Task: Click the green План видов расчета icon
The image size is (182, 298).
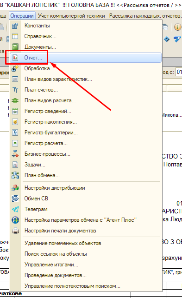Action: click(15, 100)
